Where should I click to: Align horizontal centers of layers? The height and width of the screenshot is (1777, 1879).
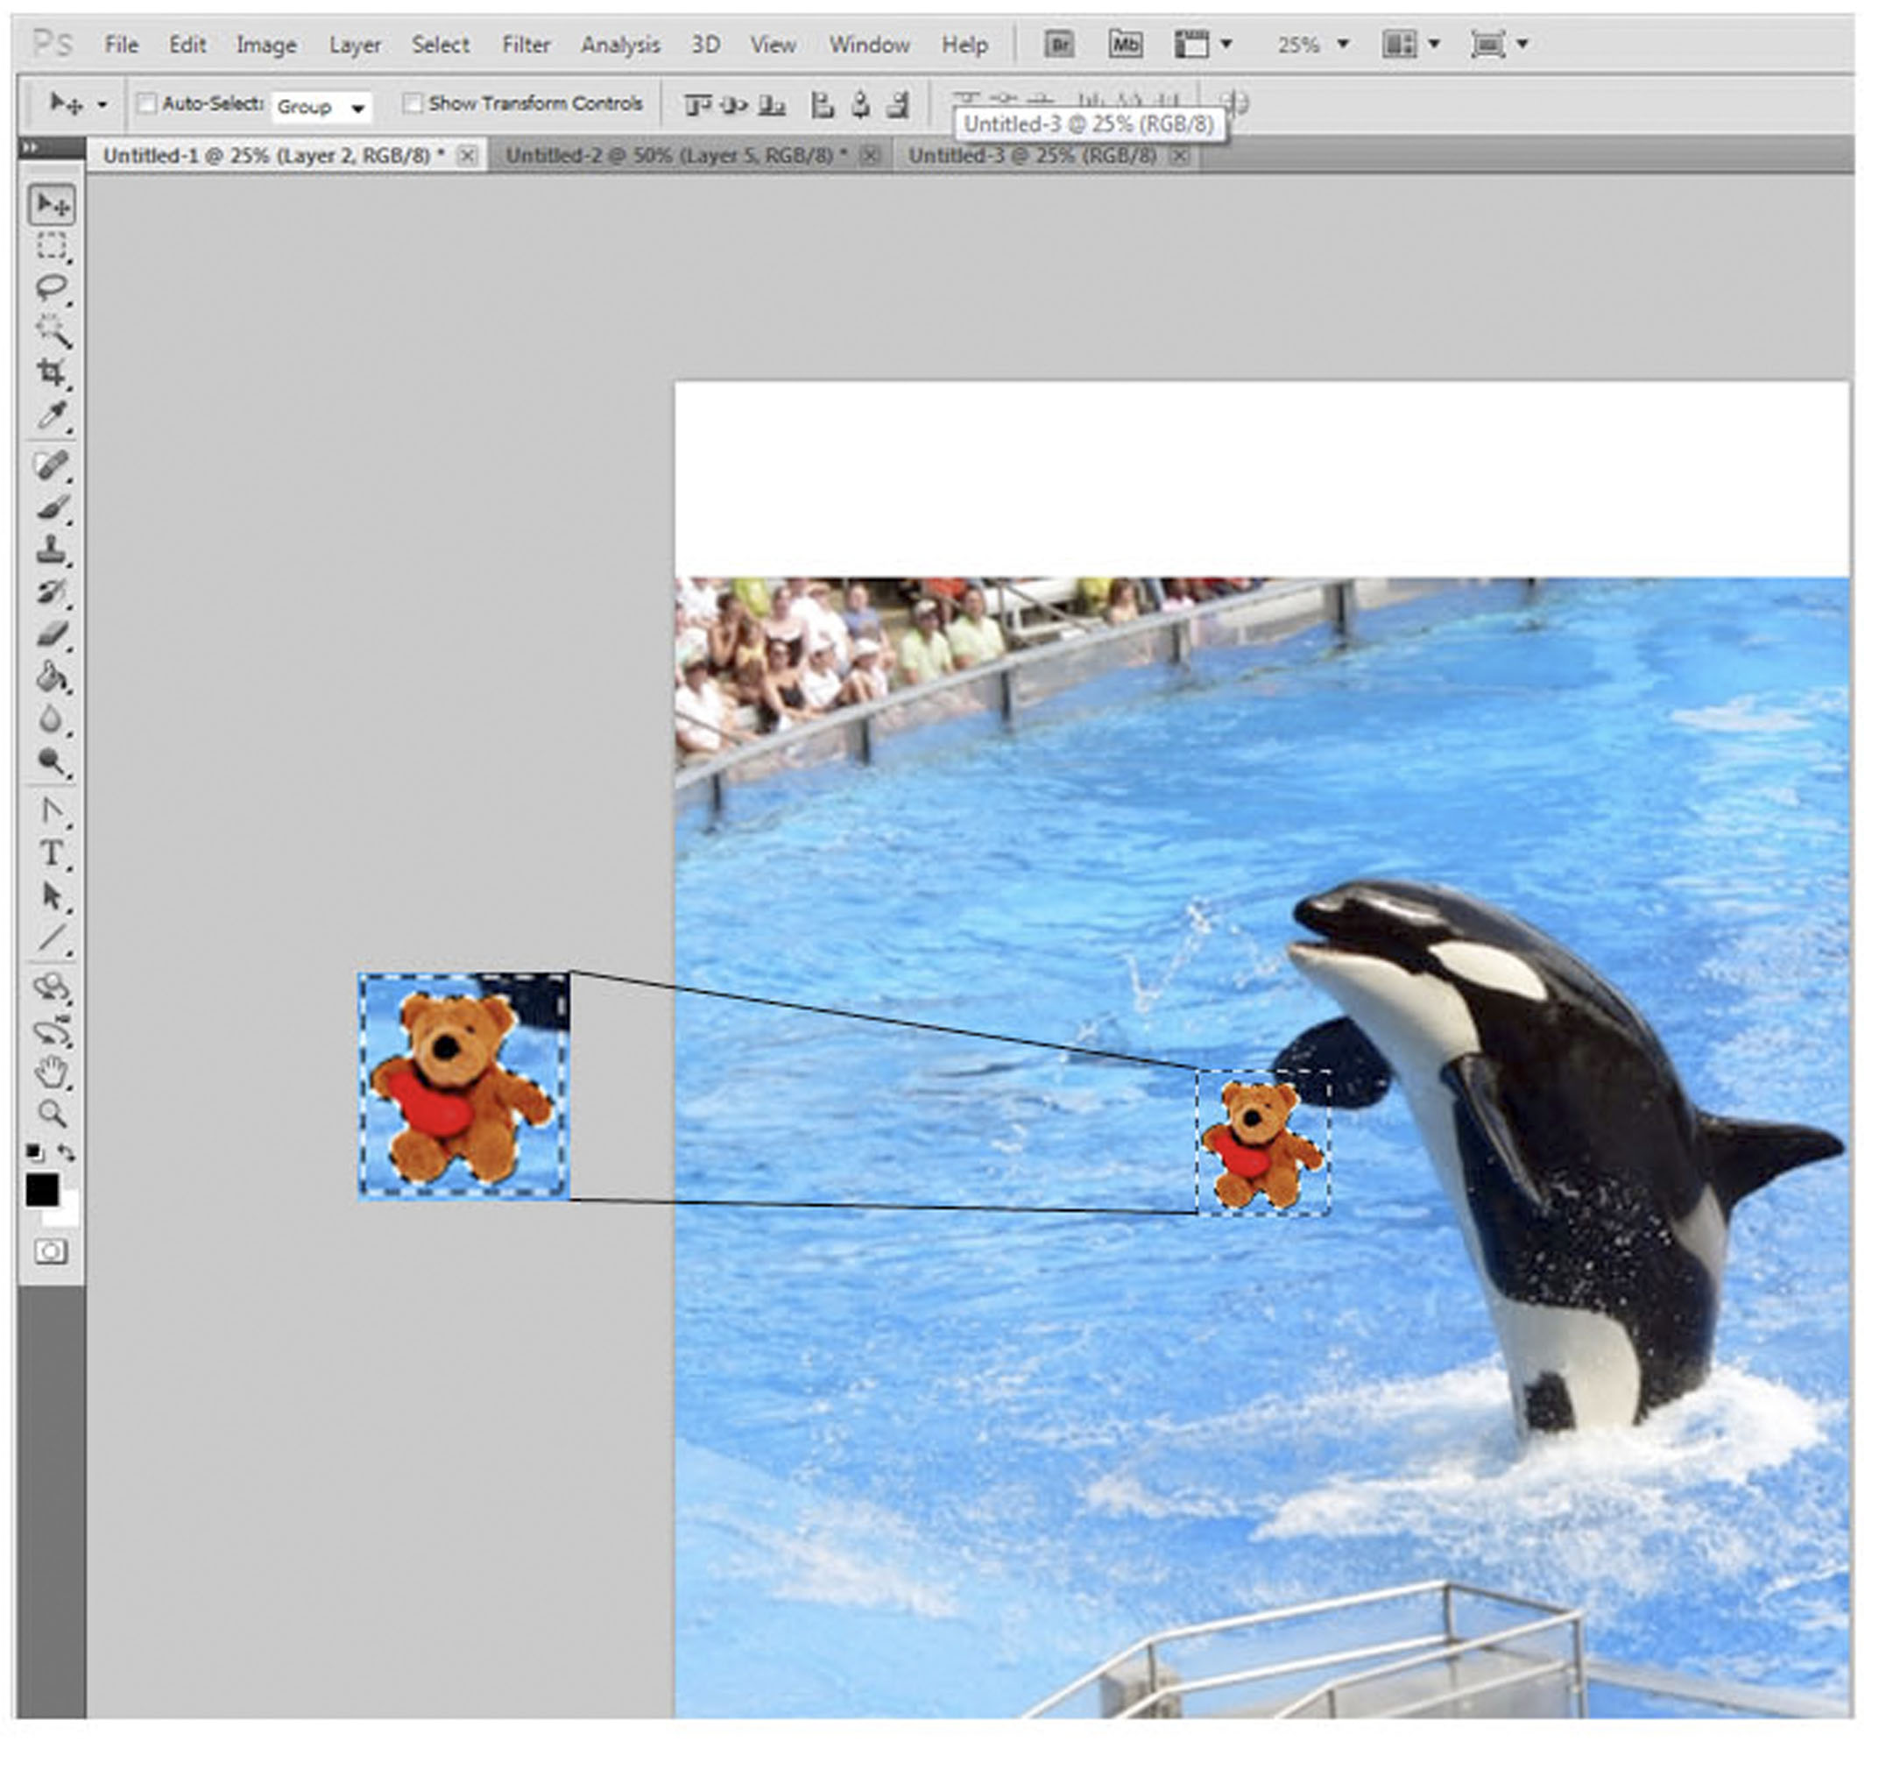tap(860, 104)
